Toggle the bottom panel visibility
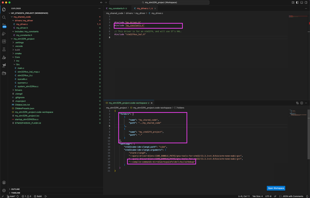The height and width of the screenshot is (198, 310). point(301,2)
